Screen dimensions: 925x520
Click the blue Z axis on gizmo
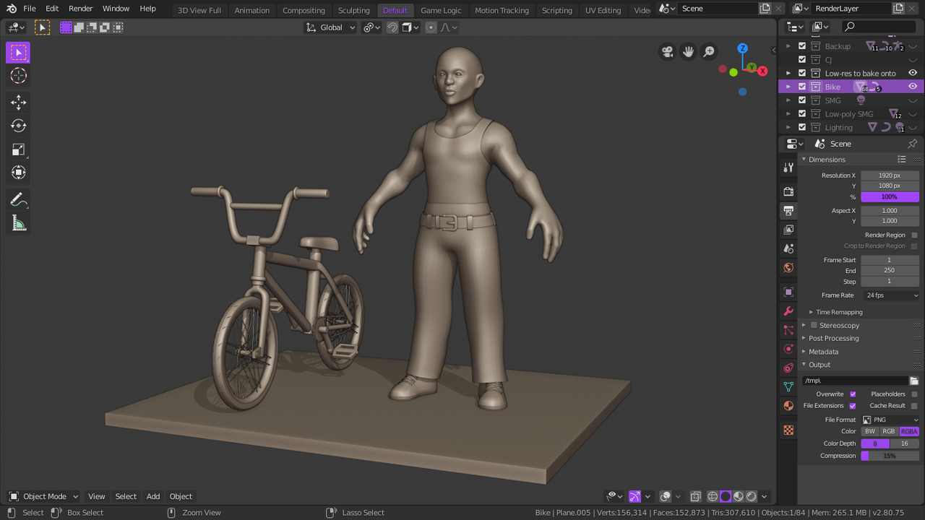[742, 48]
